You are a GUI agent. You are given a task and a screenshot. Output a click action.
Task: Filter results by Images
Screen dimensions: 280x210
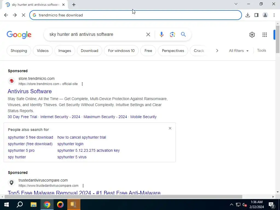click(65, 51)
